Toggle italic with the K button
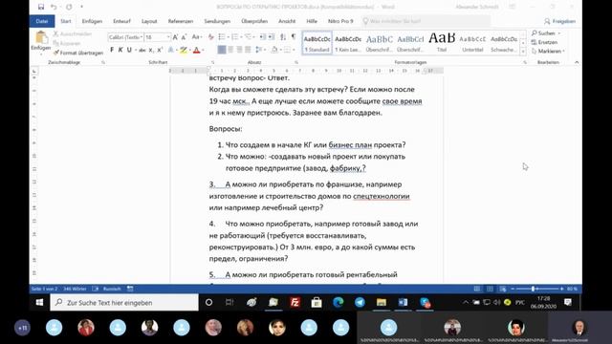Screen dimensions: 612x344 tap(120, 50)
